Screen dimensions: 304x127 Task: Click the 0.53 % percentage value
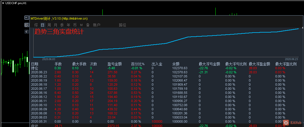(136, 93)
